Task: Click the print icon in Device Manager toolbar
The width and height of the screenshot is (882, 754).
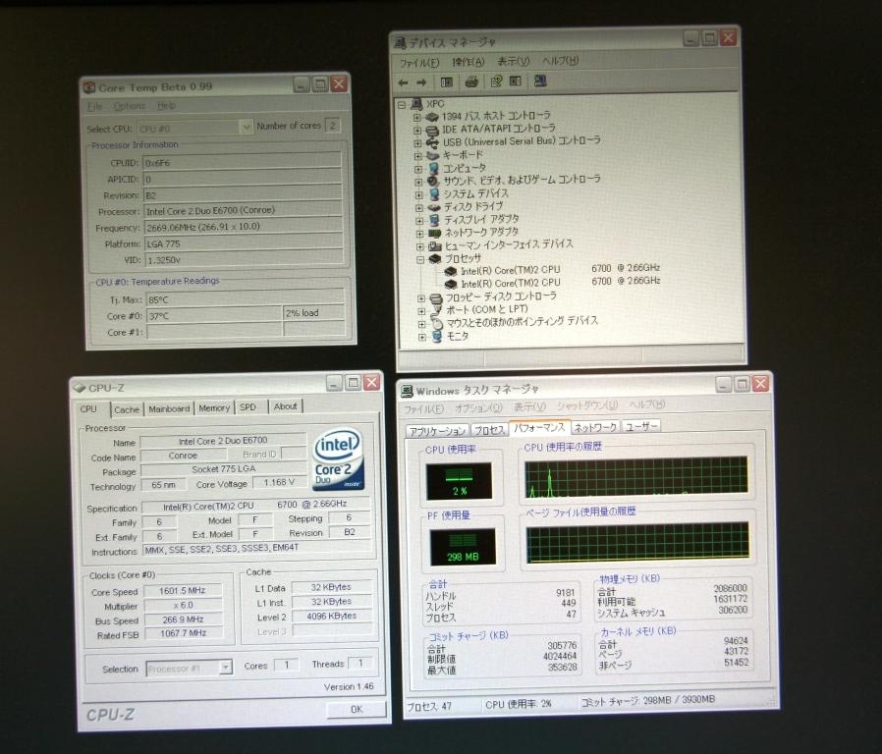Action: [x=471, y=82]
